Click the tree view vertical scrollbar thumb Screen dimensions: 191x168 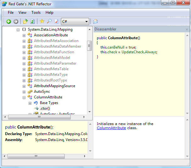89,46
